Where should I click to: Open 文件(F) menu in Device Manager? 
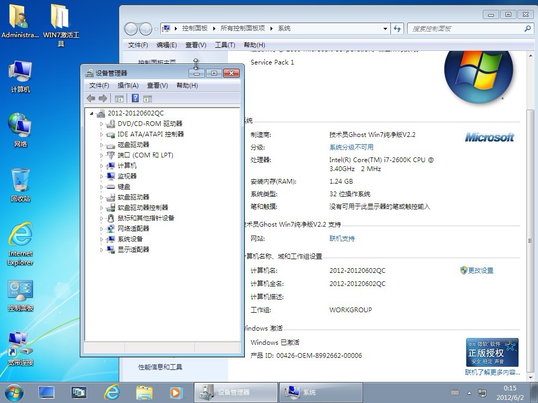[99, 86]
